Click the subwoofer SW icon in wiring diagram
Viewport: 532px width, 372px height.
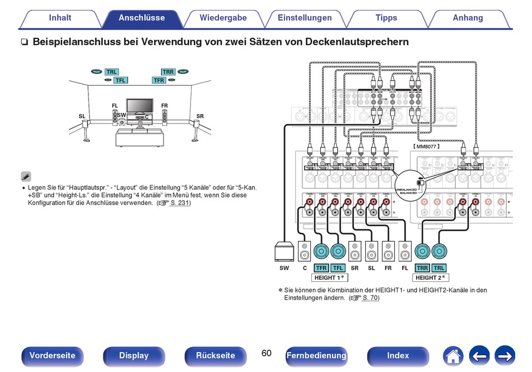click(284, 251)
